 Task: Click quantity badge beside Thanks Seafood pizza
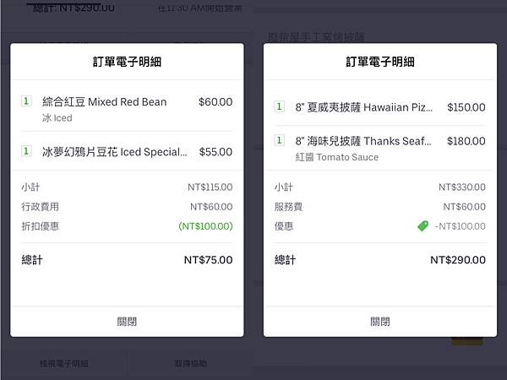tap(279, 140)
